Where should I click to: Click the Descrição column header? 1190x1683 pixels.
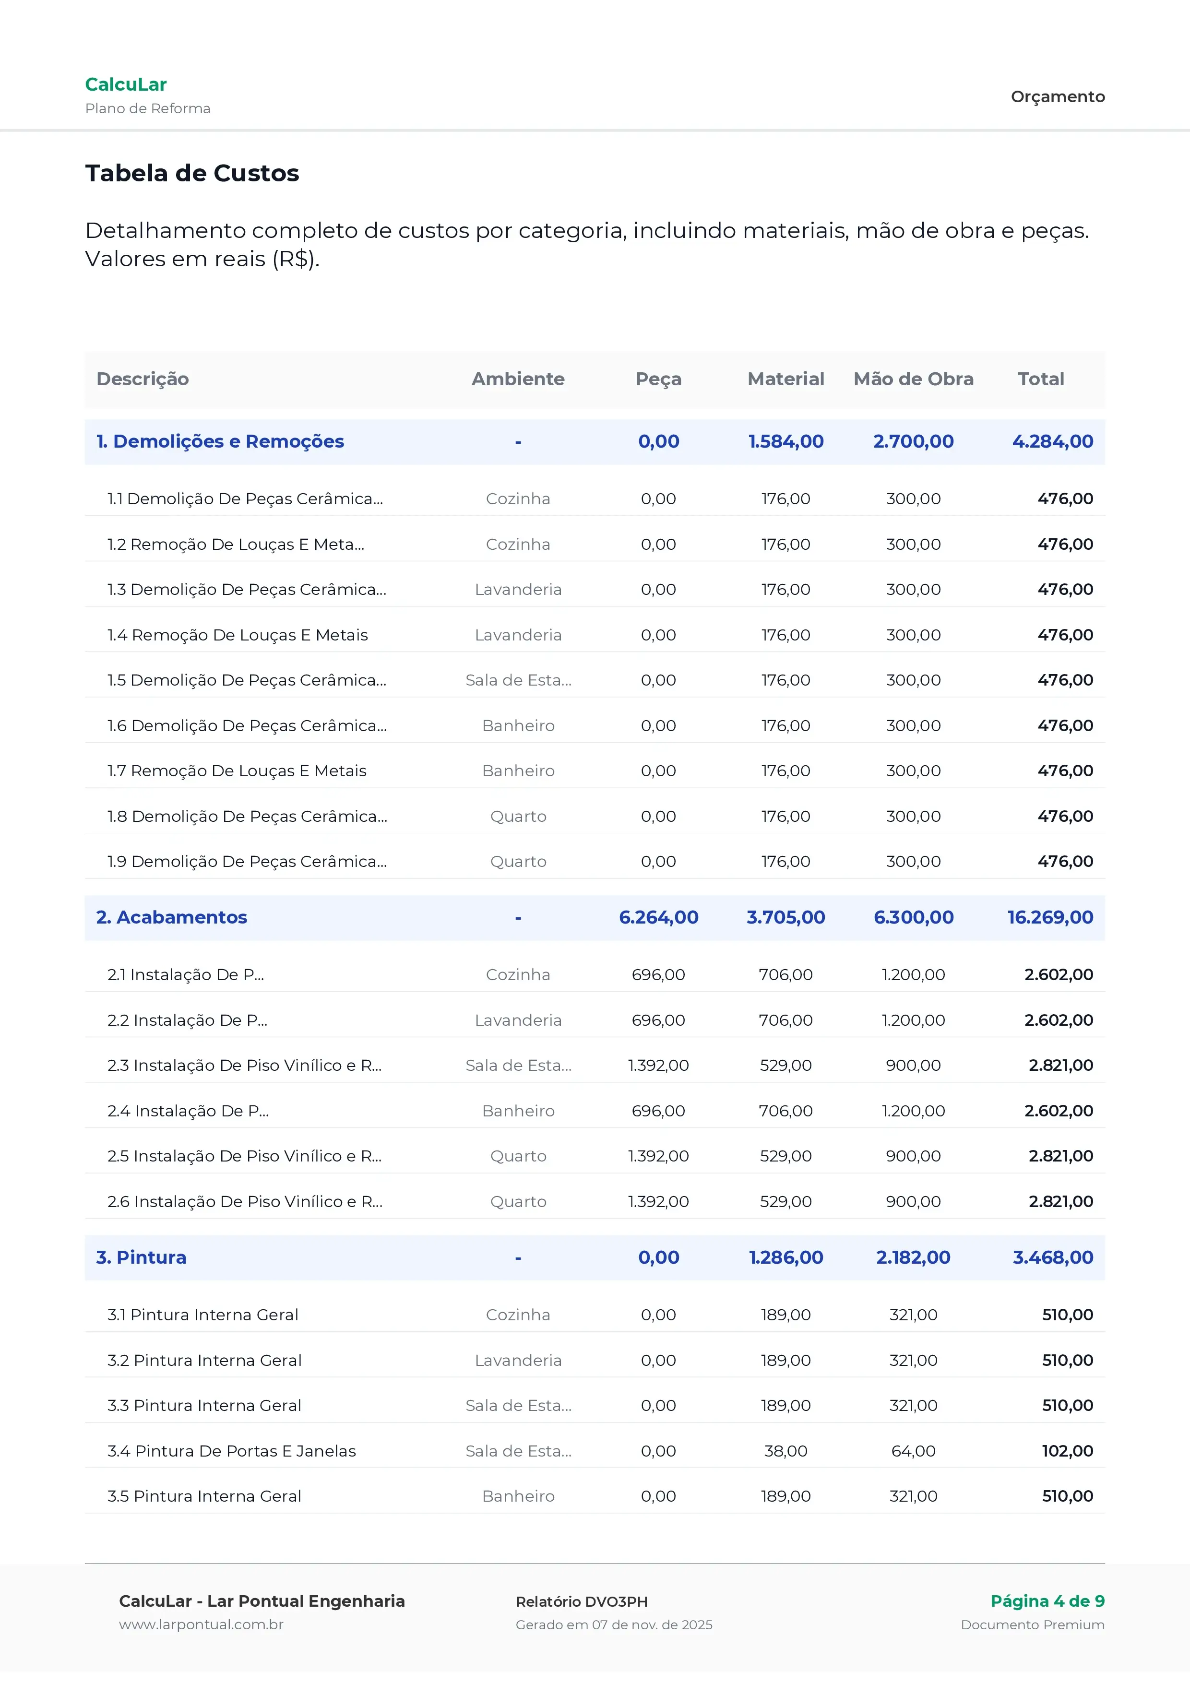tap(143, 379)
